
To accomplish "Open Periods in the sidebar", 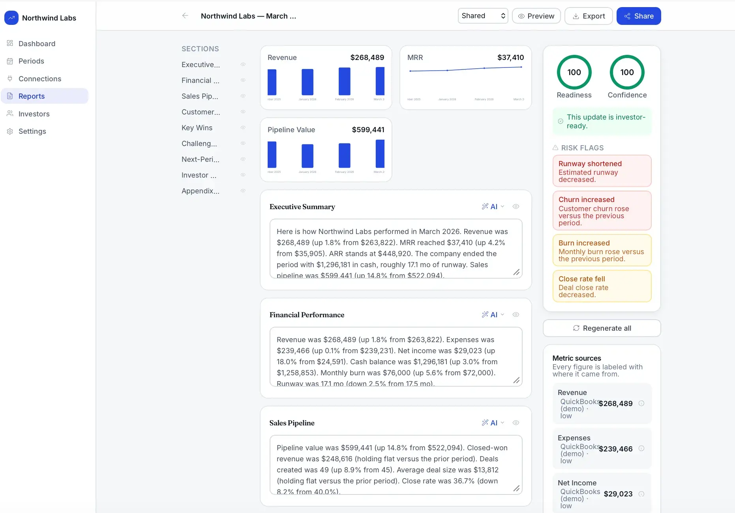I will [45, 61].
